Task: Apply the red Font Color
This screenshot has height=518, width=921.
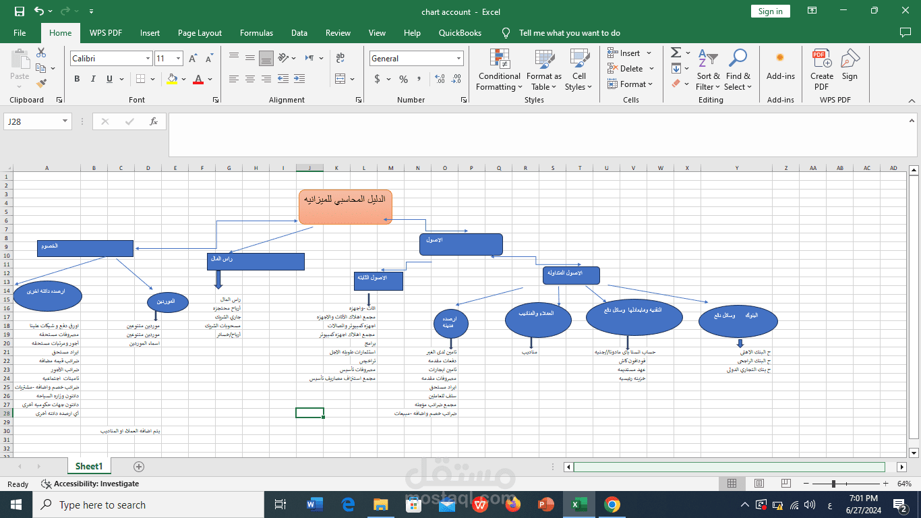Action: click(x=198, y=79)
